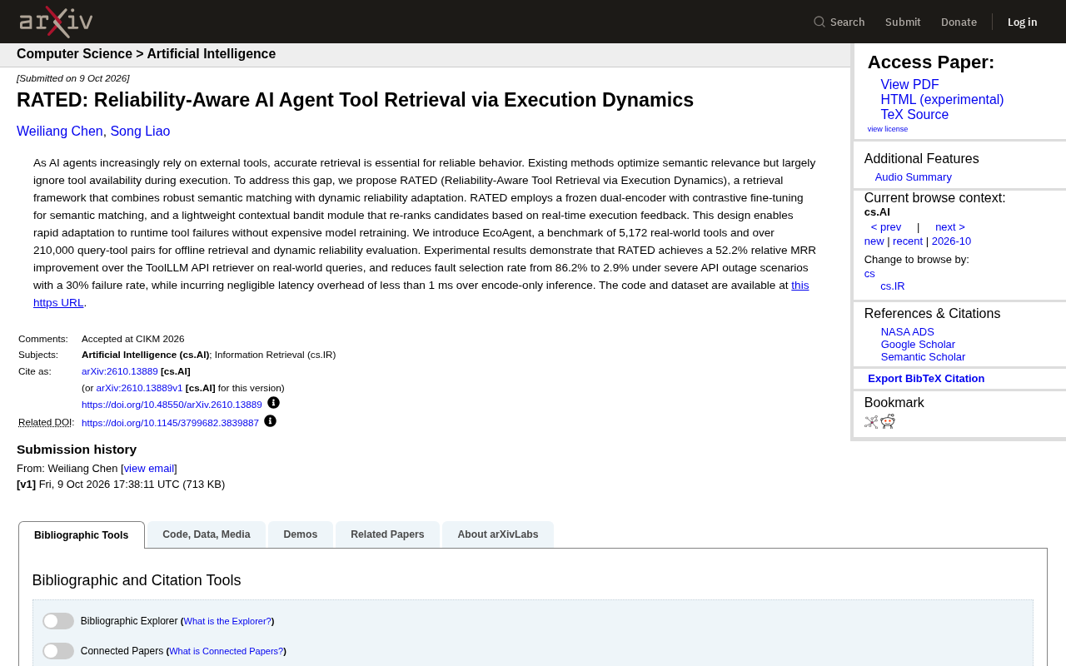The image size is (1066, 666).
Task: Open NASA ADS citations
Action: point(908,332)
